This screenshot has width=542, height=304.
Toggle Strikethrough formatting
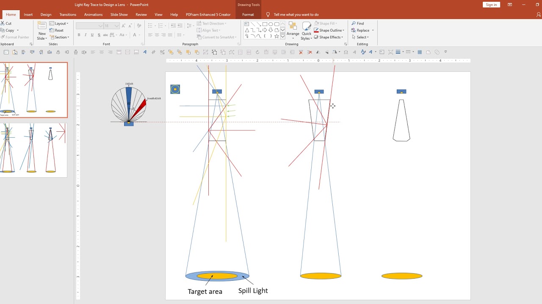click(106, 35)
